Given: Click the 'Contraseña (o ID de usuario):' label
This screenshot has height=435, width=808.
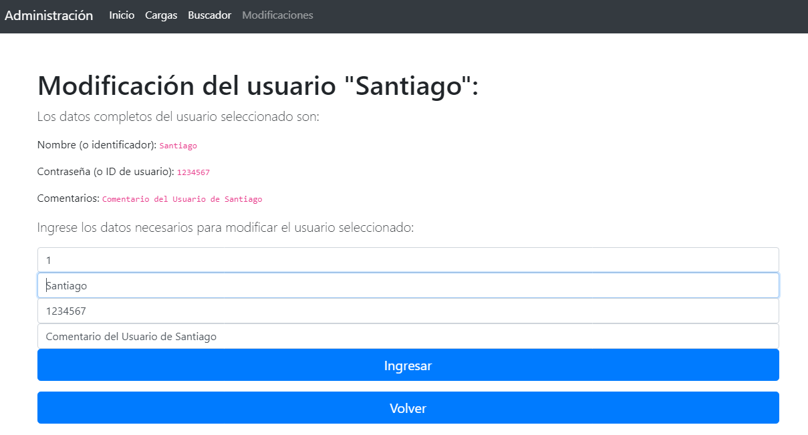Looking at the screenshot, I should (x=104, y=171).
